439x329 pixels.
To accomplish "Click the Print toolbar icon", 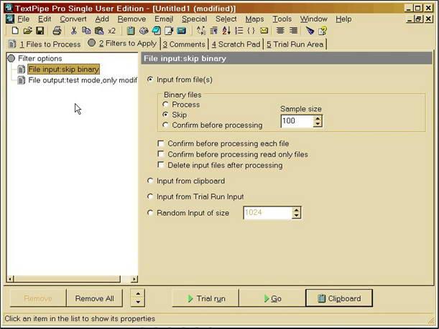I will pyautogui.click(x=57, y=30).
